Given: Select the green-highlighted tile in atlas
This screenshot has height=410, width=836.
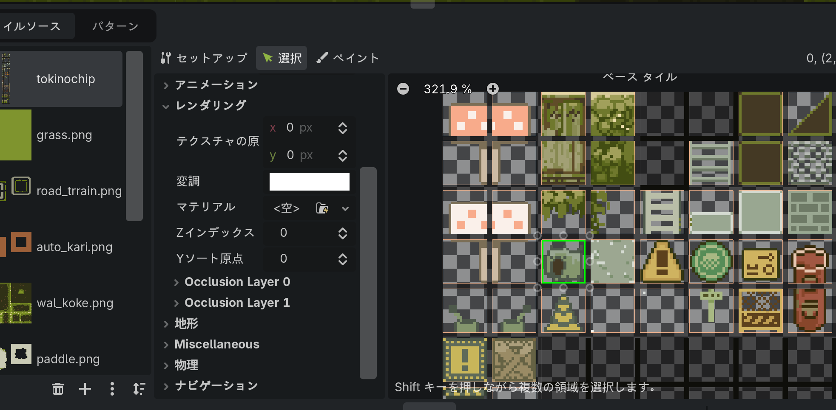Looking at the screenshot, I should (563, 261).
